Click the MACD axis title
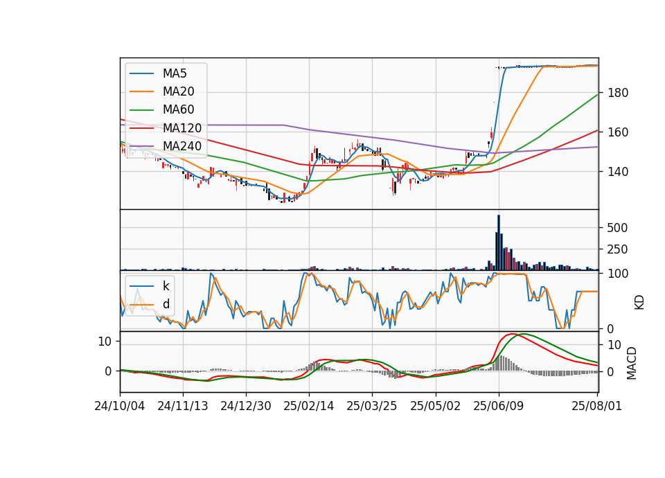665x478 pixels. point(632,363)
